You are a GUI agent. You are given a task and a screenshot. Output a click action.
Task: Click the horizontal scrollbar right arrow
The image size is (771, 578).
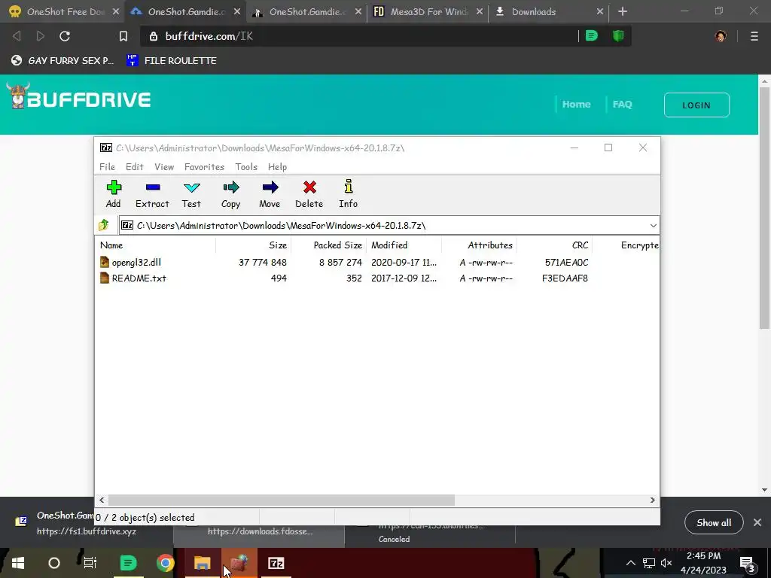pos(653,500)
